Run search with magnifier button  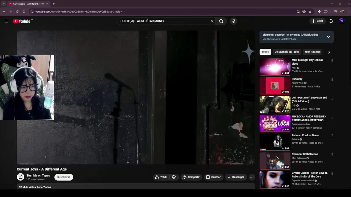click(x=221, y=21)
